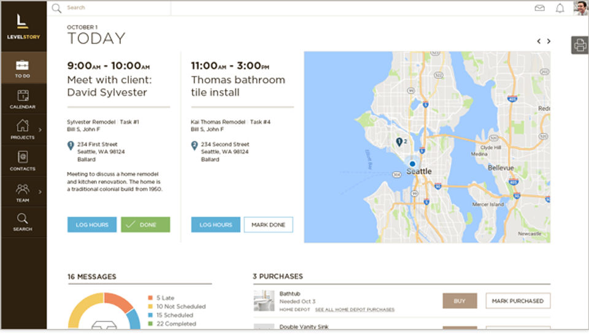The image size is (589, 335).
Task: Mark Bathtub as purchased
Action: point(518,301)
